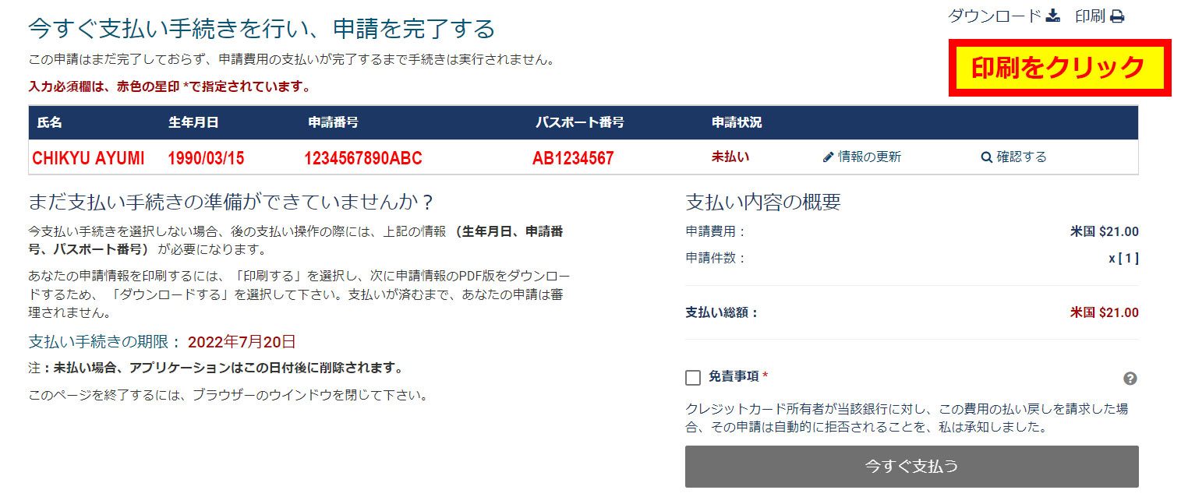Tick the 免責事項 checkbox
This screenshot has height=497, width=1181.
click(693, 378)
